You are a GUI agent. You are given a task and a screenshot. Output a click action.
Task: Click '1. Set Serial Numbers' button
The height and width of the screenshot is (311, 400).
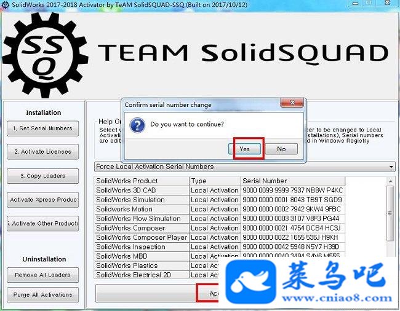(43, 128)
